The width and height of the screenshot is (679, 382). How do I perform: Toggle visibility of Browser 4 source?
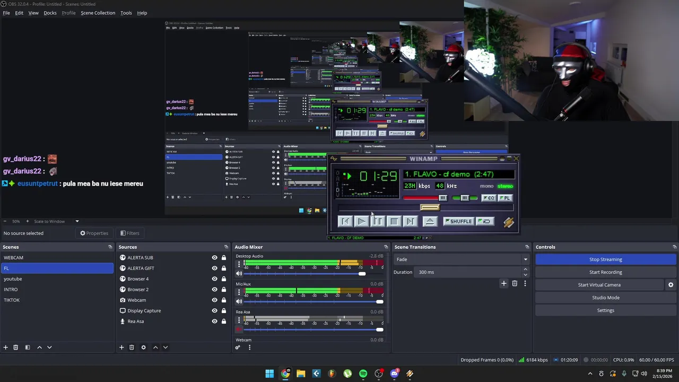(x=214, y=279)
